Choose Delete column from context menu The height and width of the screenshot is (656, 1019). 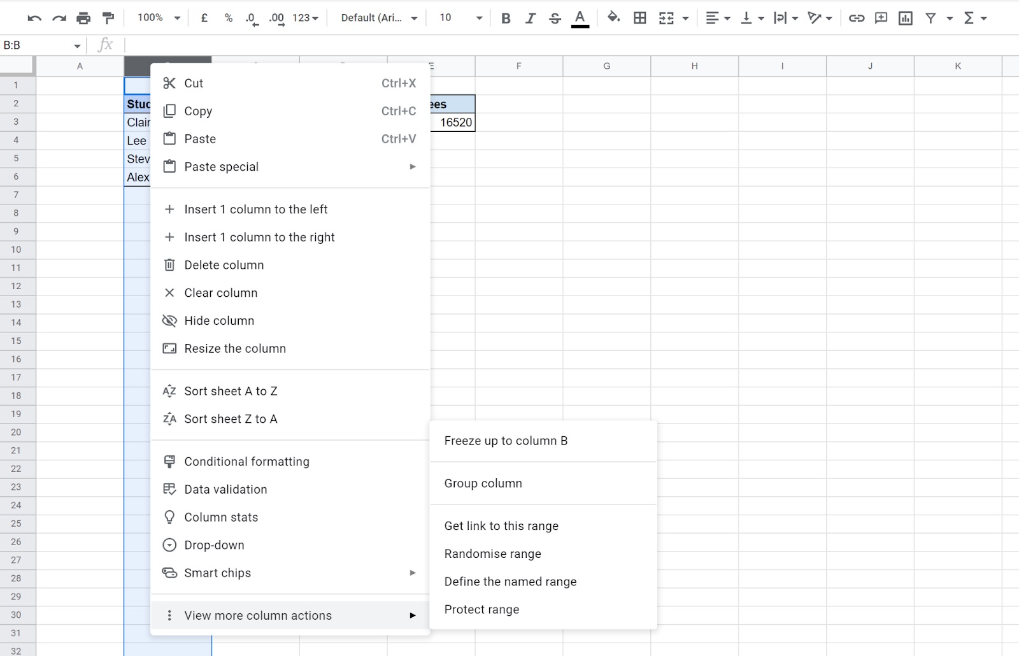(224, 265)
